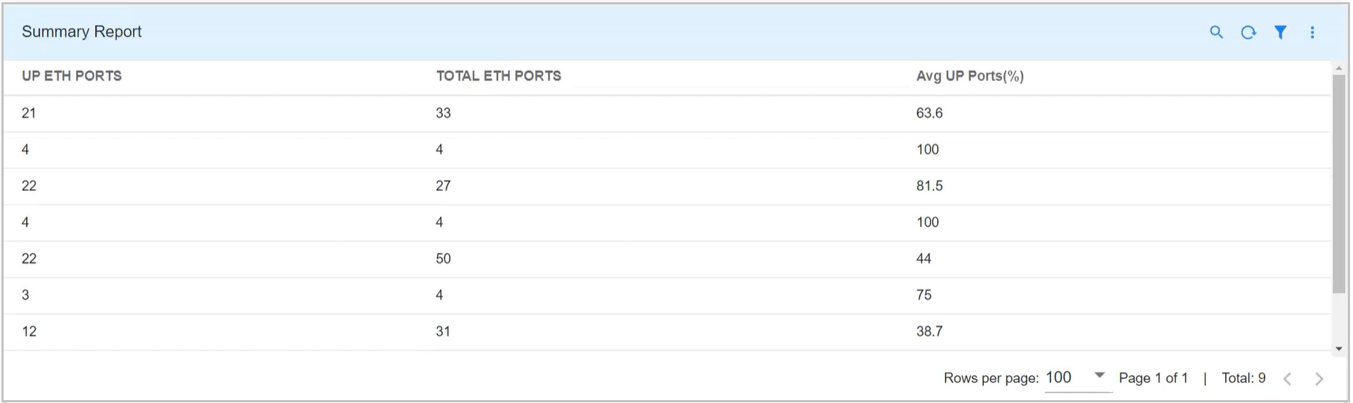The width and height of the screenshot is (1353, 403).
Task: Click the Summary Report title
Action: [82, 31]
